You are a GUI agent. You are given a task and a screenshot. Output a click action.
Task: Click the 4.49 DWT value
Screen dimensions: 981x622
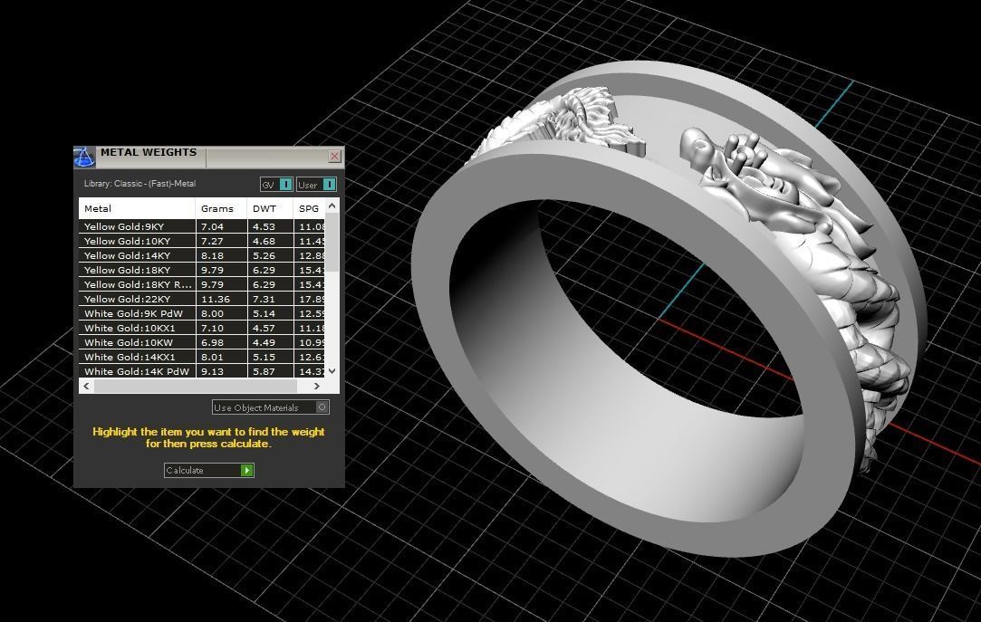(x=264, y=342)
